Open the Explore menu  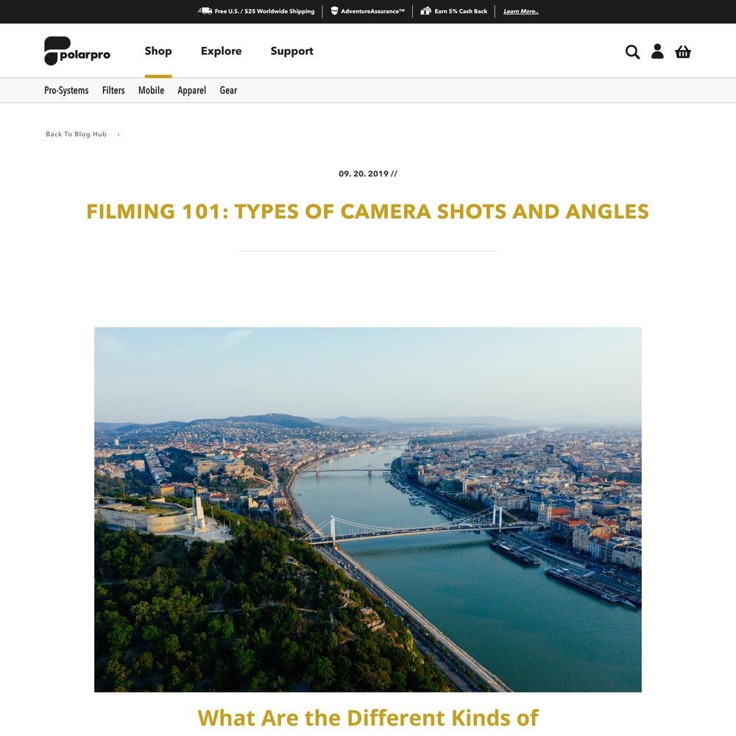(x=221, y=51)
